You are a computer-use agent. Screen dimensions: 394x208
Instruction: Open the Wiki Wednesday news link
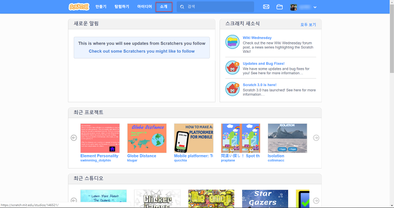pyautogui.click(x=257, y=38)
